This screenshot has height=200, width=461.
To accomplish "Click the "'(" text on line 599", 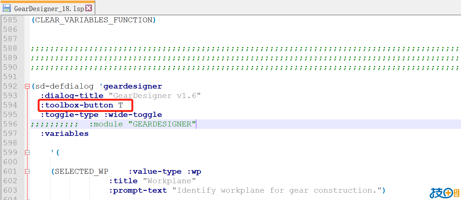I will [55, 153].
